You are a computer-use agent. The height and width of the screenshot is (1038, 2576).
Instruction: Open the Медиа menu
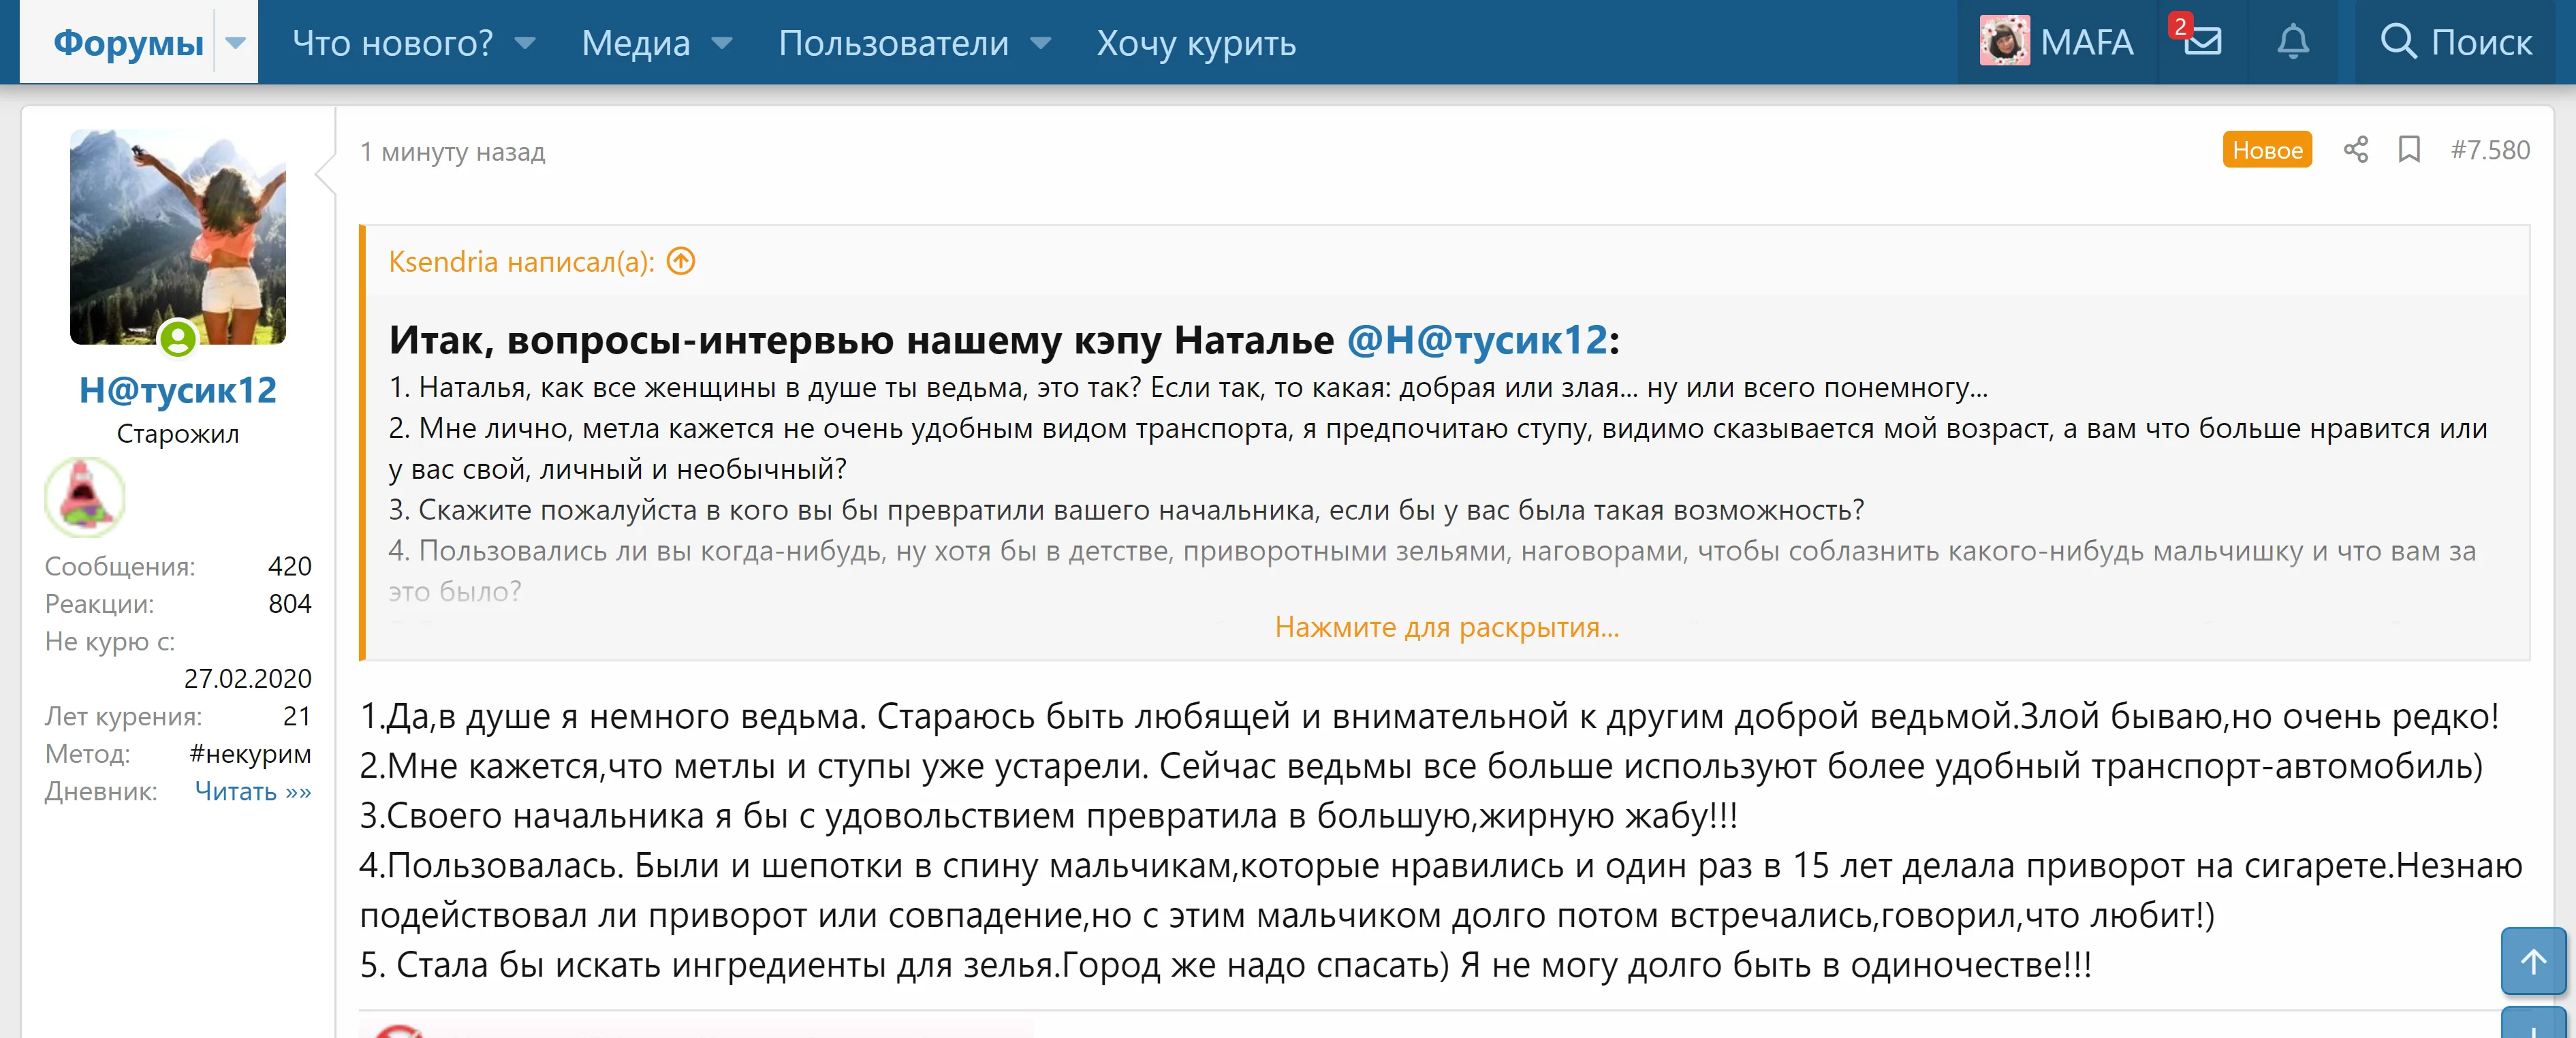tap(636, 44)
